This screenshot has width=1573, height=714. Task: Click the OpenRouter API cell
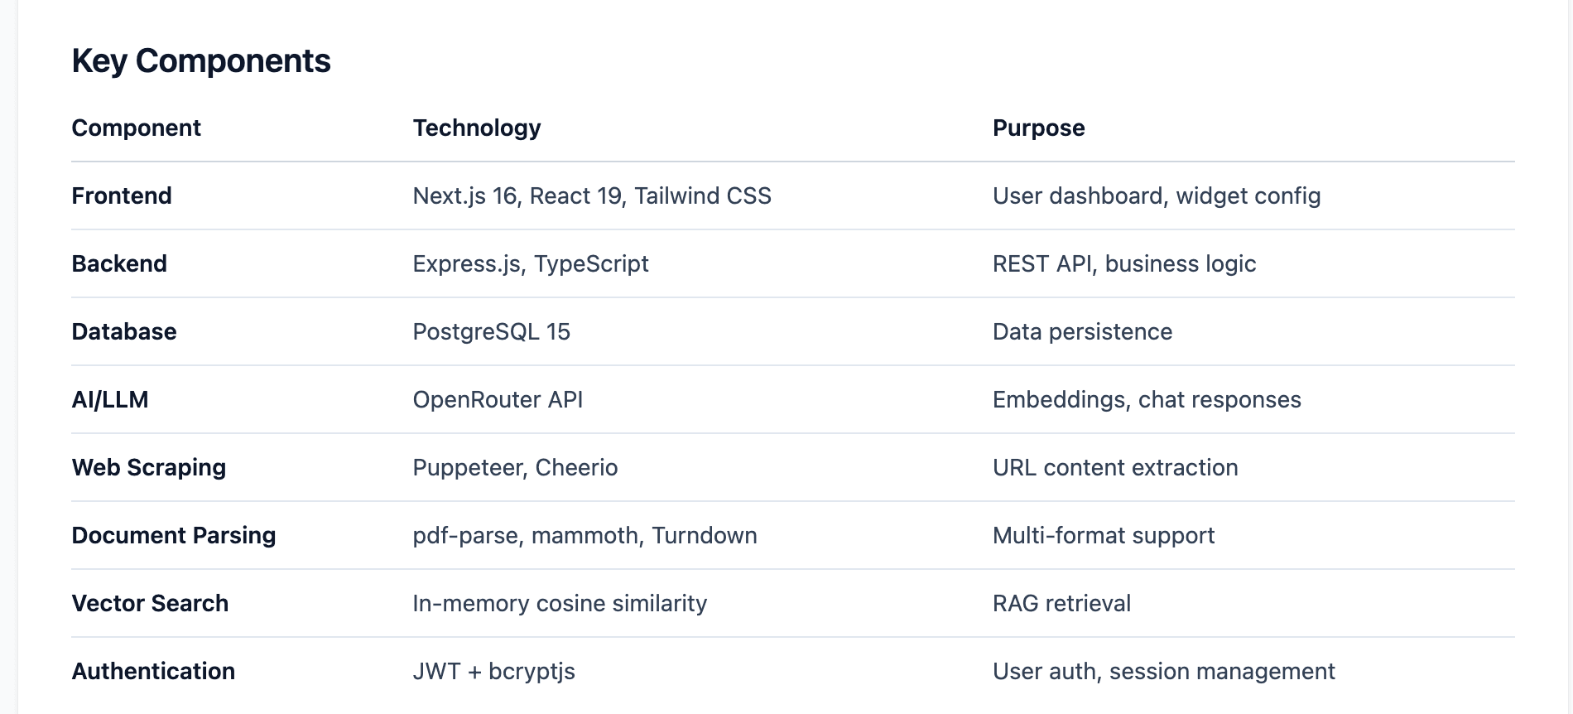click(x=498, y=399)
